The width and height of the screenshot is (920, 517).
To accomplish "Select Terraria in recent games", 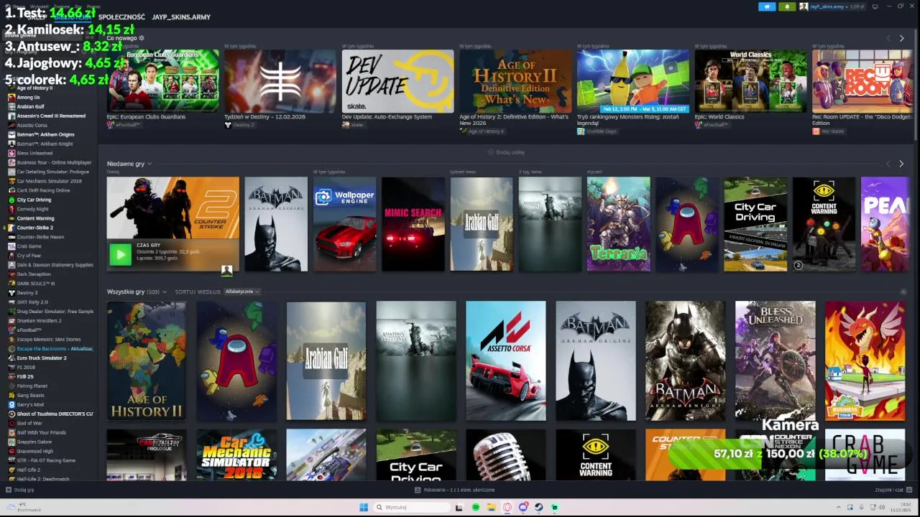I will coord(618,224).
